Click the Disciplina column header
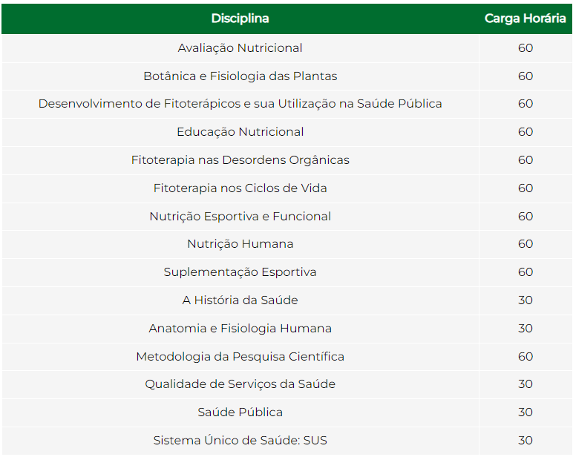The image size is (573, 457). click(x=240, y=19)
